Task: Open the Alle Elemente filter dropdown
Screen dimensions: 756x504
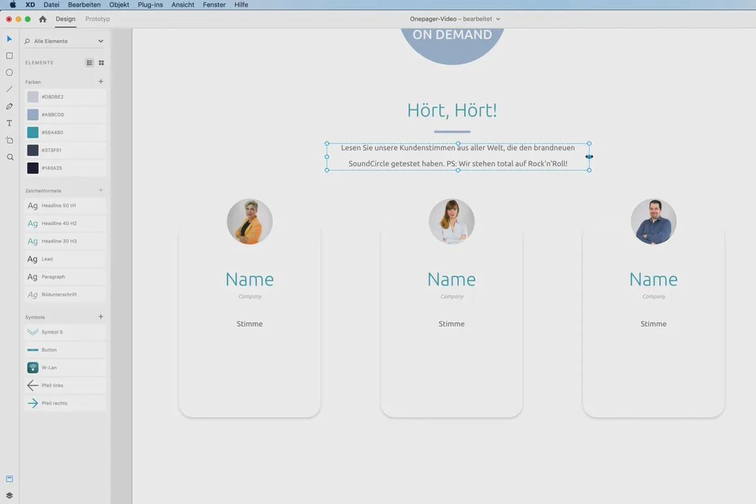Action: tap(64, 42)
